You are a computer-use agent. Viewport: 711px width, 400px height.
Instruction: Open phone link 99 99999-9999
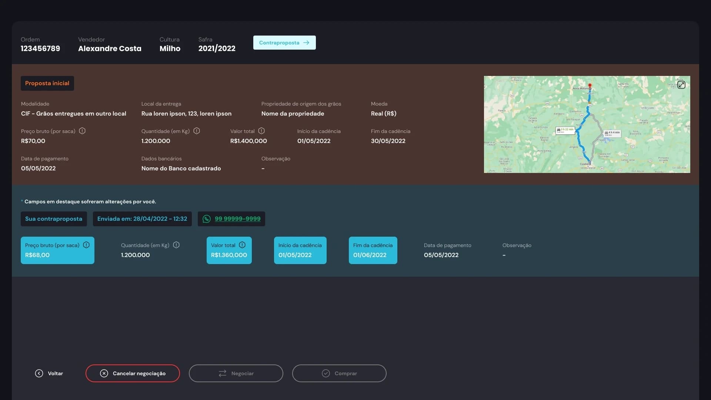pyautogui.click(x=237, y=219)
